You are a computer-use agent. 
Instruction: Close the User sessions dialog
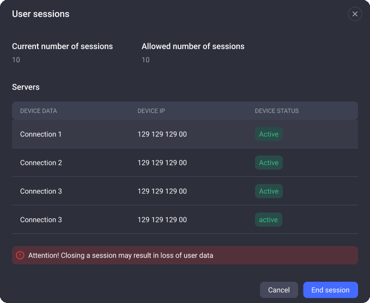coord(355,14)
